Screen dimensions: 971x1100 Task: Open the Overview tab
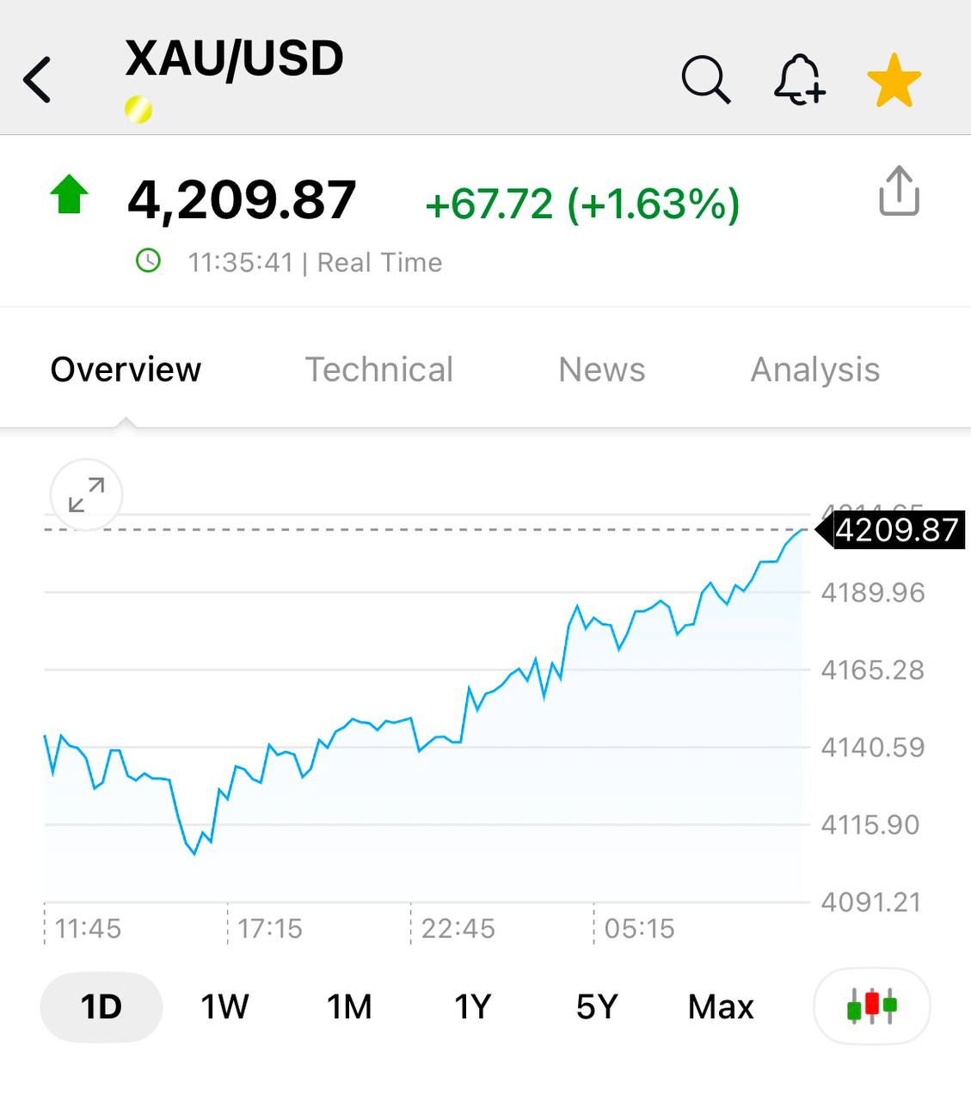(126, 370)
